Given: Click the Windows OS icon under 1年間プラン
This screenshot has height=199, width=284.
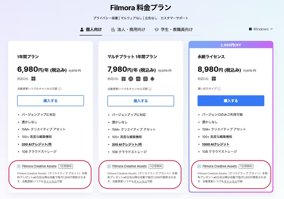Looking at the screenshot, I should click(33, 79).
